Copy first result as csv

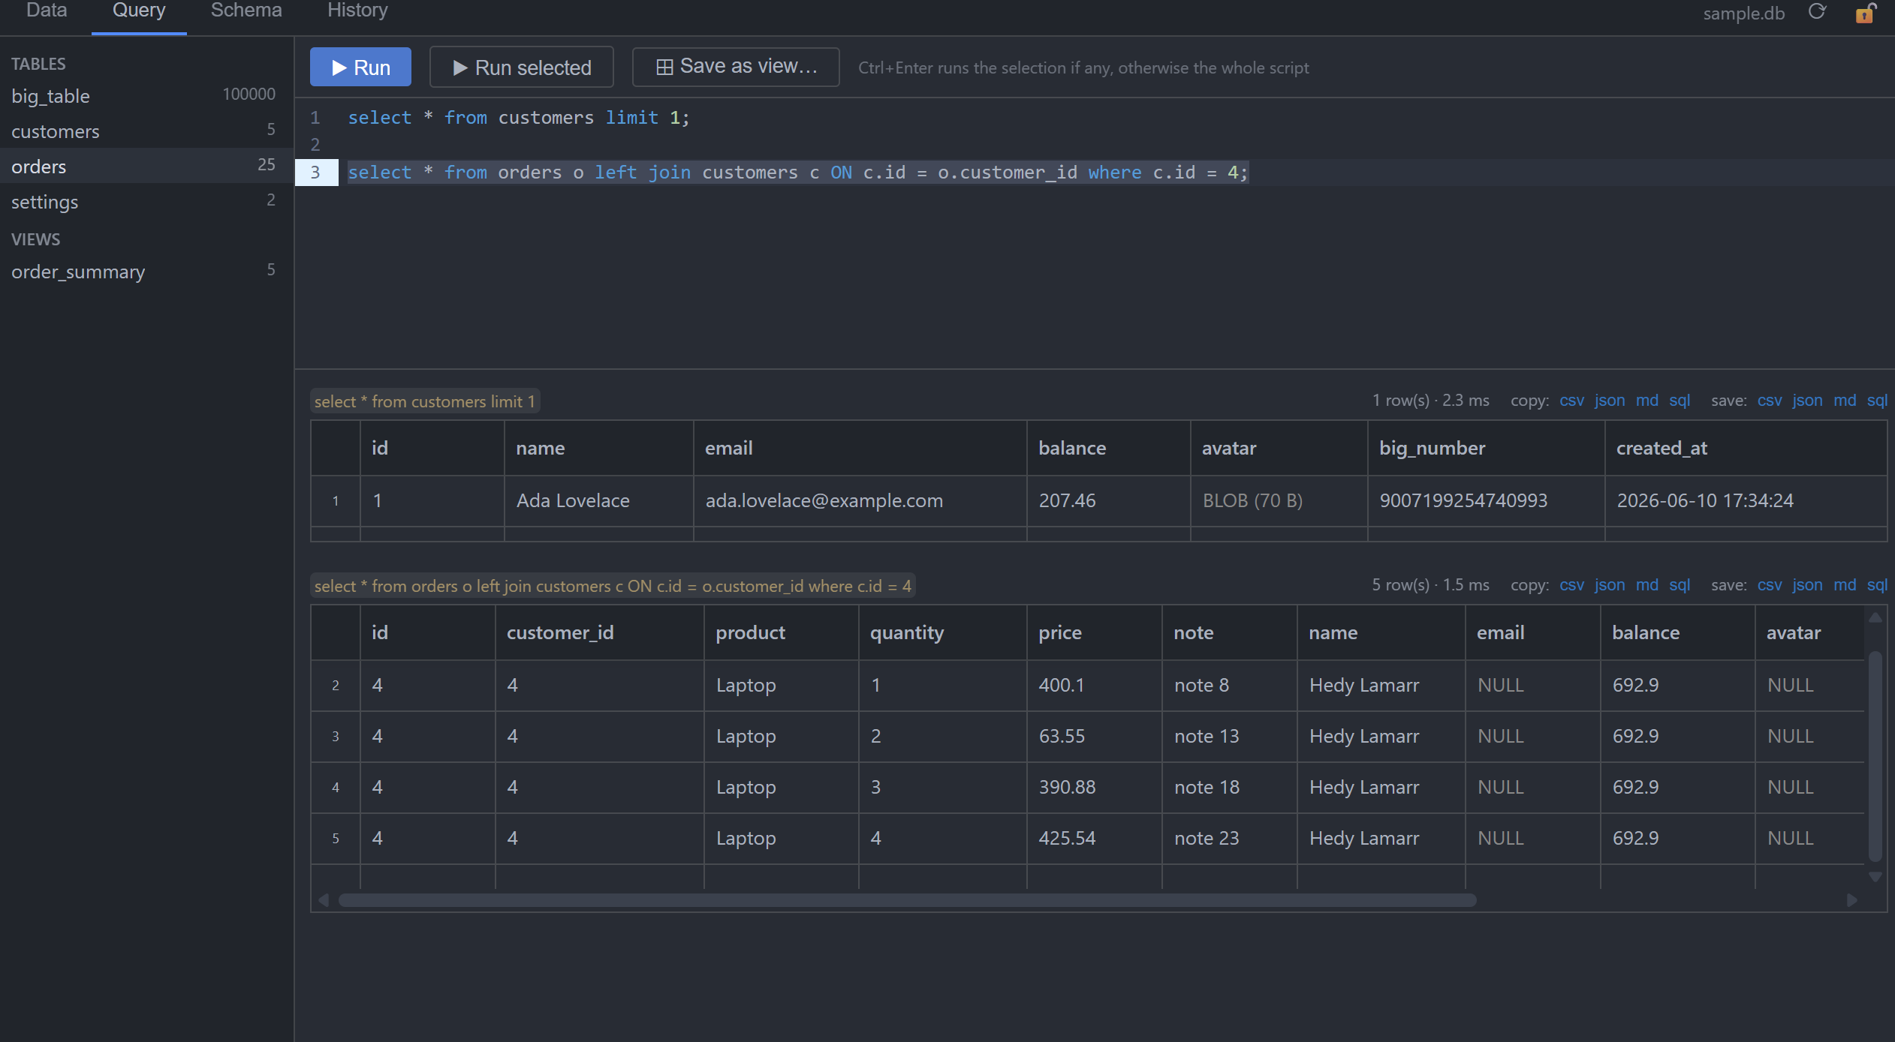point(1571,401)
